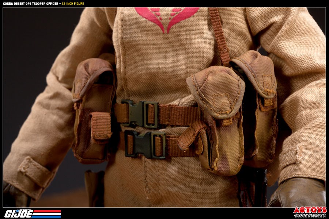Viewport: 329px width, 219px height.
Task: Click the tan holster at the hip
Action: pyautogui.click(x=95, y=188)
